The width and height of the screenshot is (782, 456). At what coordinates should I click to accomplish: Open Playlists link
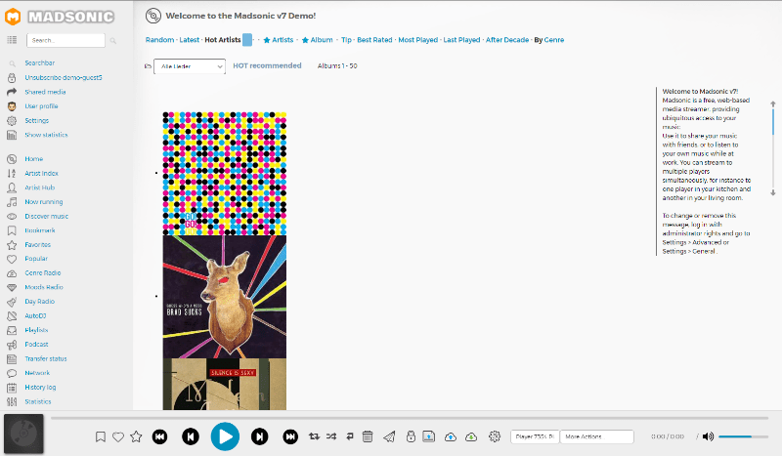click(x=36, y=330)
